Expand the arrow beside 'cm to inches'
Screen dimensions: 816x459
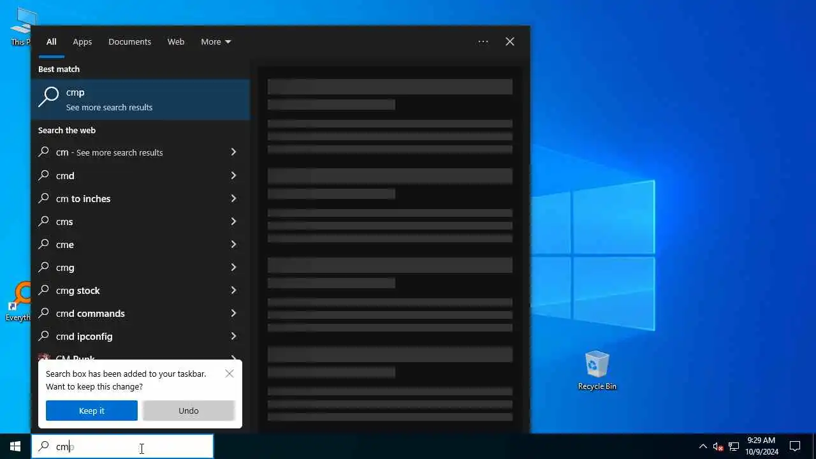(233, 198)
